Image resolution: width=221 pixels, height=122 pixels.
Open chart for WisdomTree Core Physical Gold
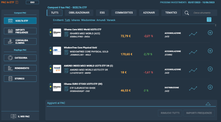[x=193, y=52]
